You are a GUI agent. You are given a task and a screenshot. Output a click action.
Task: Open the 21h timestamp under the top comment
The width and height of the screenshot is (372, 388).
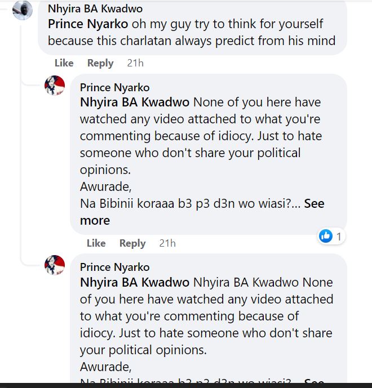point(135,63)
